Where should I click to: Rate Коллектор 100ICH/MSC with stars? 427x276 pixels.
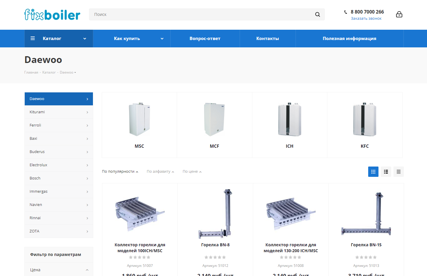click(140, 257)
